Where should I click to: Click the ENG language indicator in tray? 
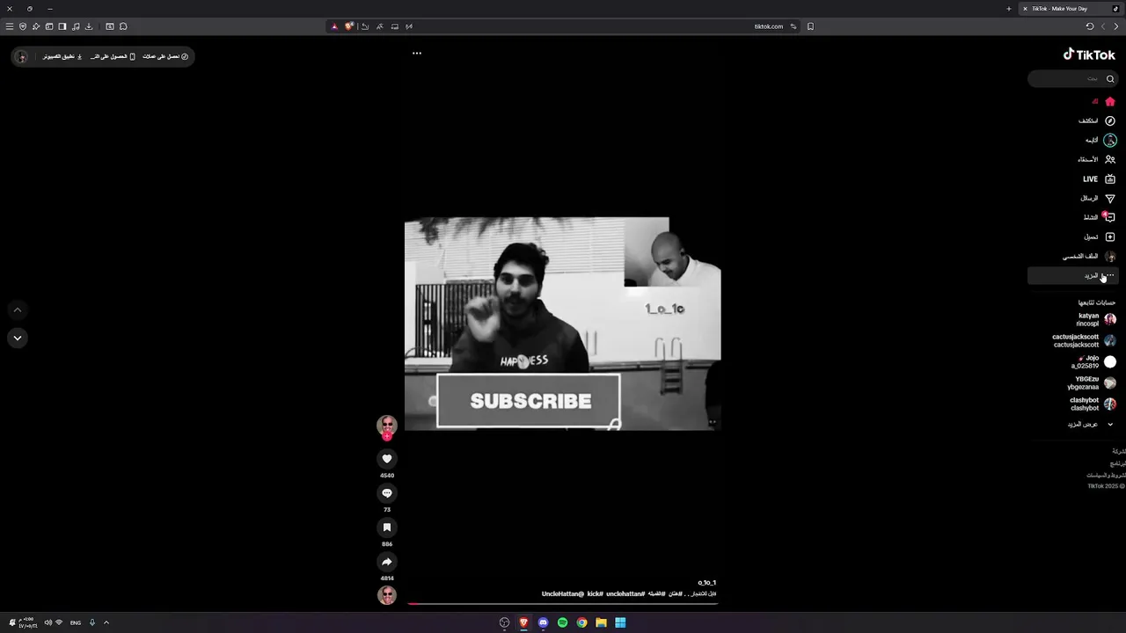pyautogui.click(x=76, y=622)
